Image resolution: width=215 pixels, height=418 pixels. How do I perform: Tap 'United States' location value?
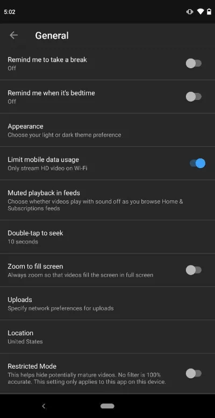pos(25,342)
